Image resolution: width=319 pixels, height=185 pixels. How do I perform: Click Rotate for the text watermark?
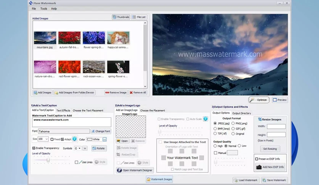(x=99, y=148)
